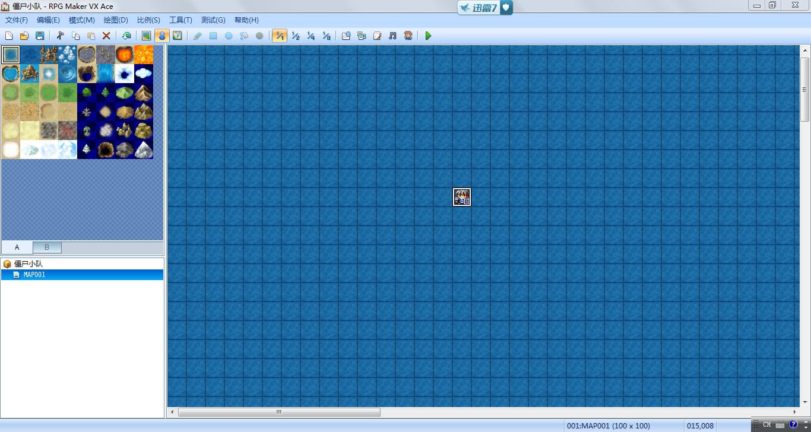Pick the bright lava tile in the palette
Viewport: 811px width, 432px height.
[144, 55]
